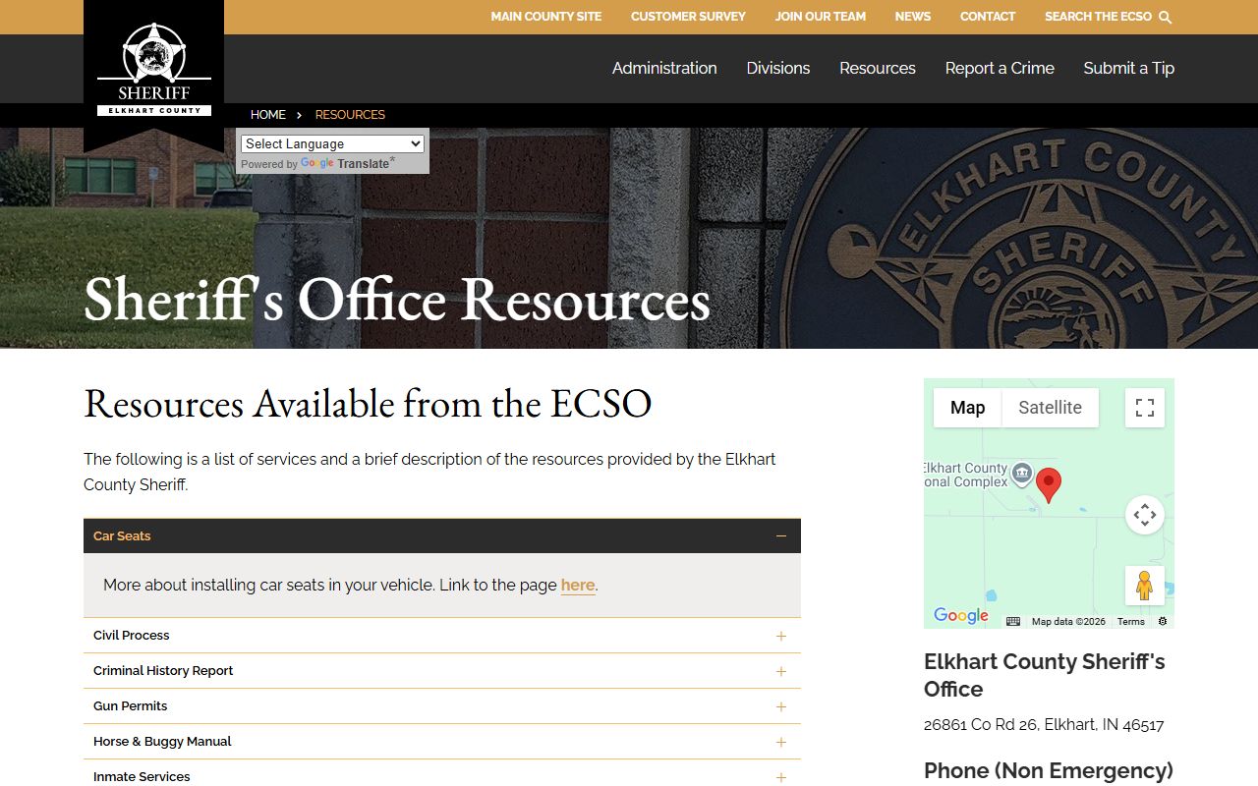Click the Map data ©2026 text
Screen dimensions: 1258x786
click(1068, 621)
